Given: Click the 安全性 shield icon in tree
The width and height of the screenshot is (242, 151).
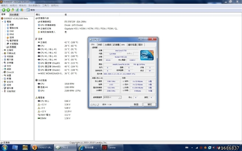Looking at the screenshot, I should coord(5,82).
